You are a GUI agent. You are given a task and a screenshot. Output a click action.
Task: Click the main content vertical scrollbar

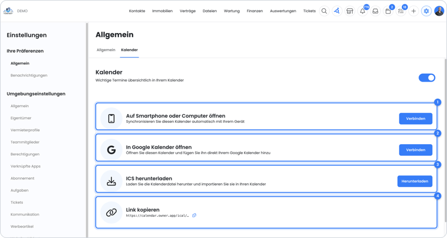(445, 140)
